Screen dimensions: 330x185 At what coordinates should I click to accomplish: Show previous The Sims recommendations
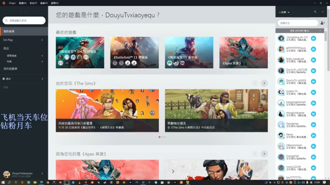pyautogui.click(x=255, y=83)
